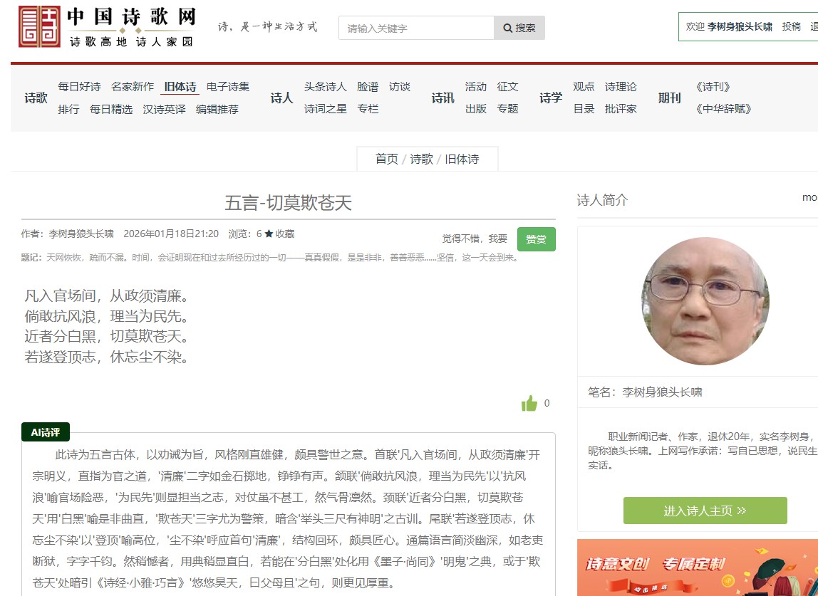818x596 pixels.
Task: Open 头条诗人 navigation link
Action: 325,87
